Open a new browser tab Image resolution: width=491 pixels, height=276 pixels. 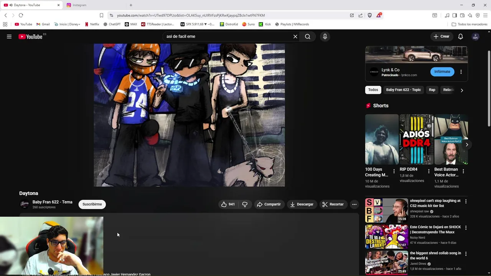tap(131, 5)
